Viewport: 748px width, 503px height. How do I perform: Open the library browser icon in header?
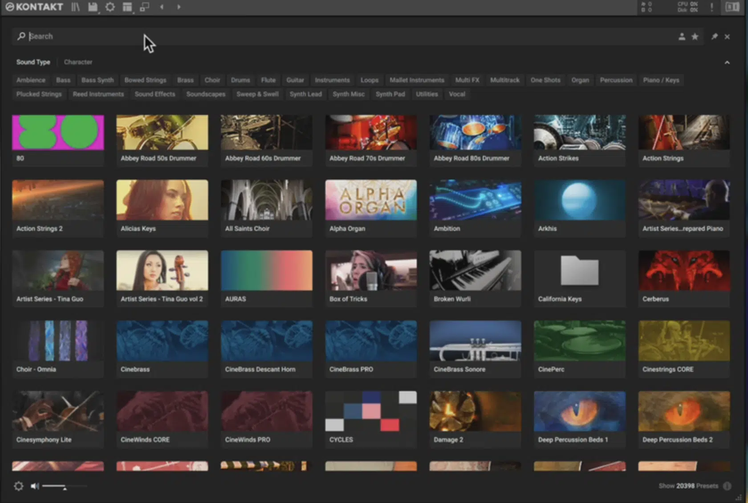click(75, 7)
